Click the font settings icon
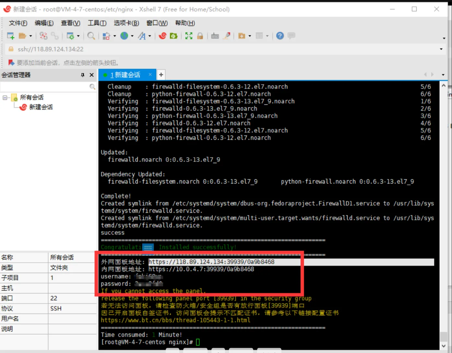 [x=142, y=36]
